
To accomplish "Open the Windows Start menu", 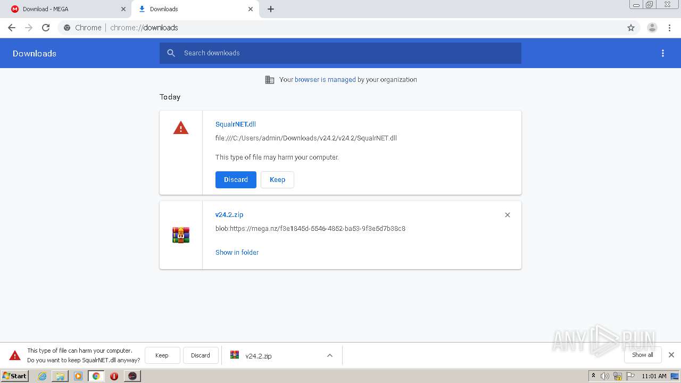I will coord(14,376).
